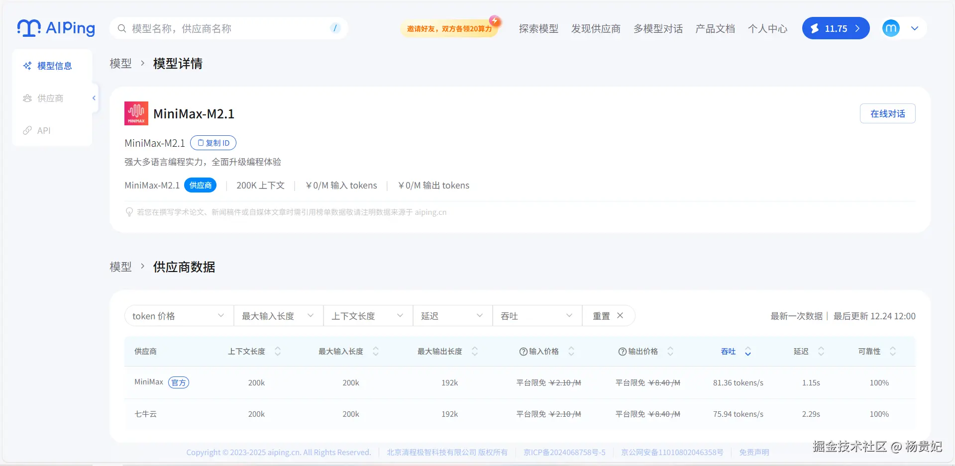Click the X icon on 重置

[x=620, y=315]
